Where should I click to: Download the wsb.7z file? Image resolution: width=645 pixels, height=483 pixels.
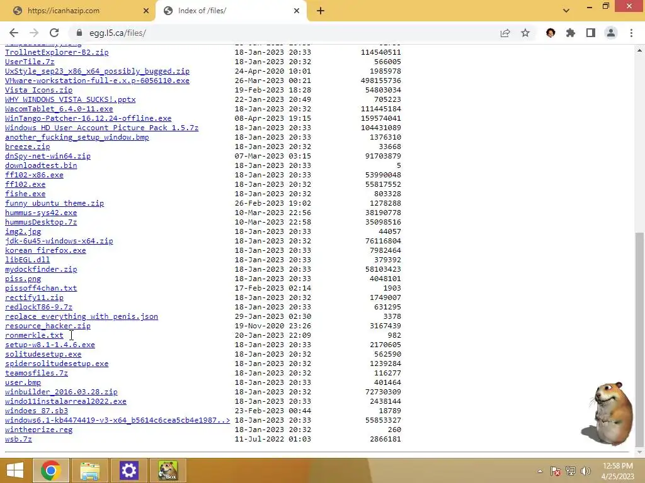coord(18,440)
